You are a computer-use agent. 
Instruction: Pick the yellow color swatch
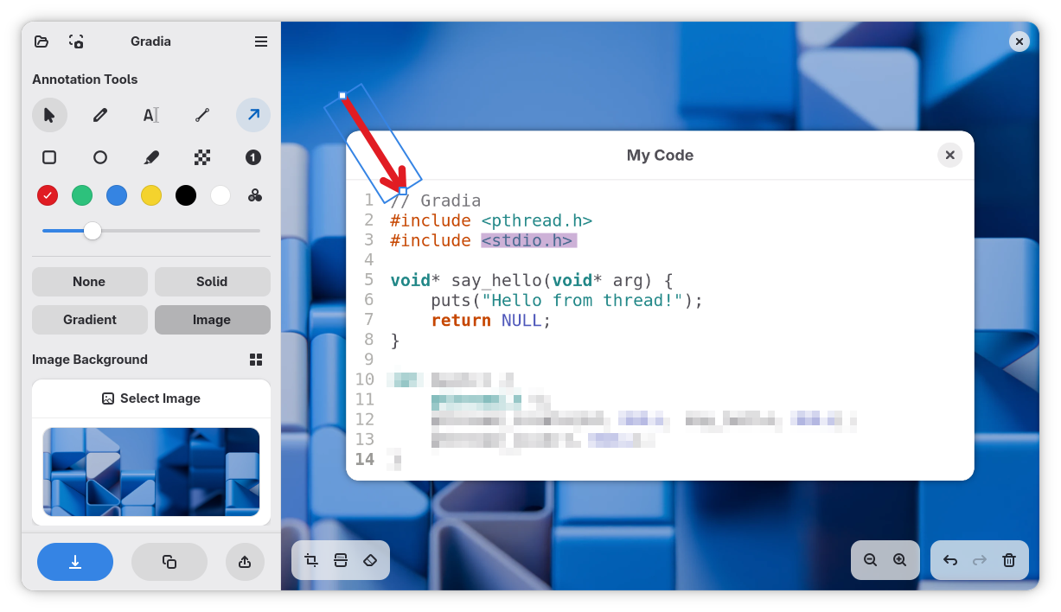(151, 196)
